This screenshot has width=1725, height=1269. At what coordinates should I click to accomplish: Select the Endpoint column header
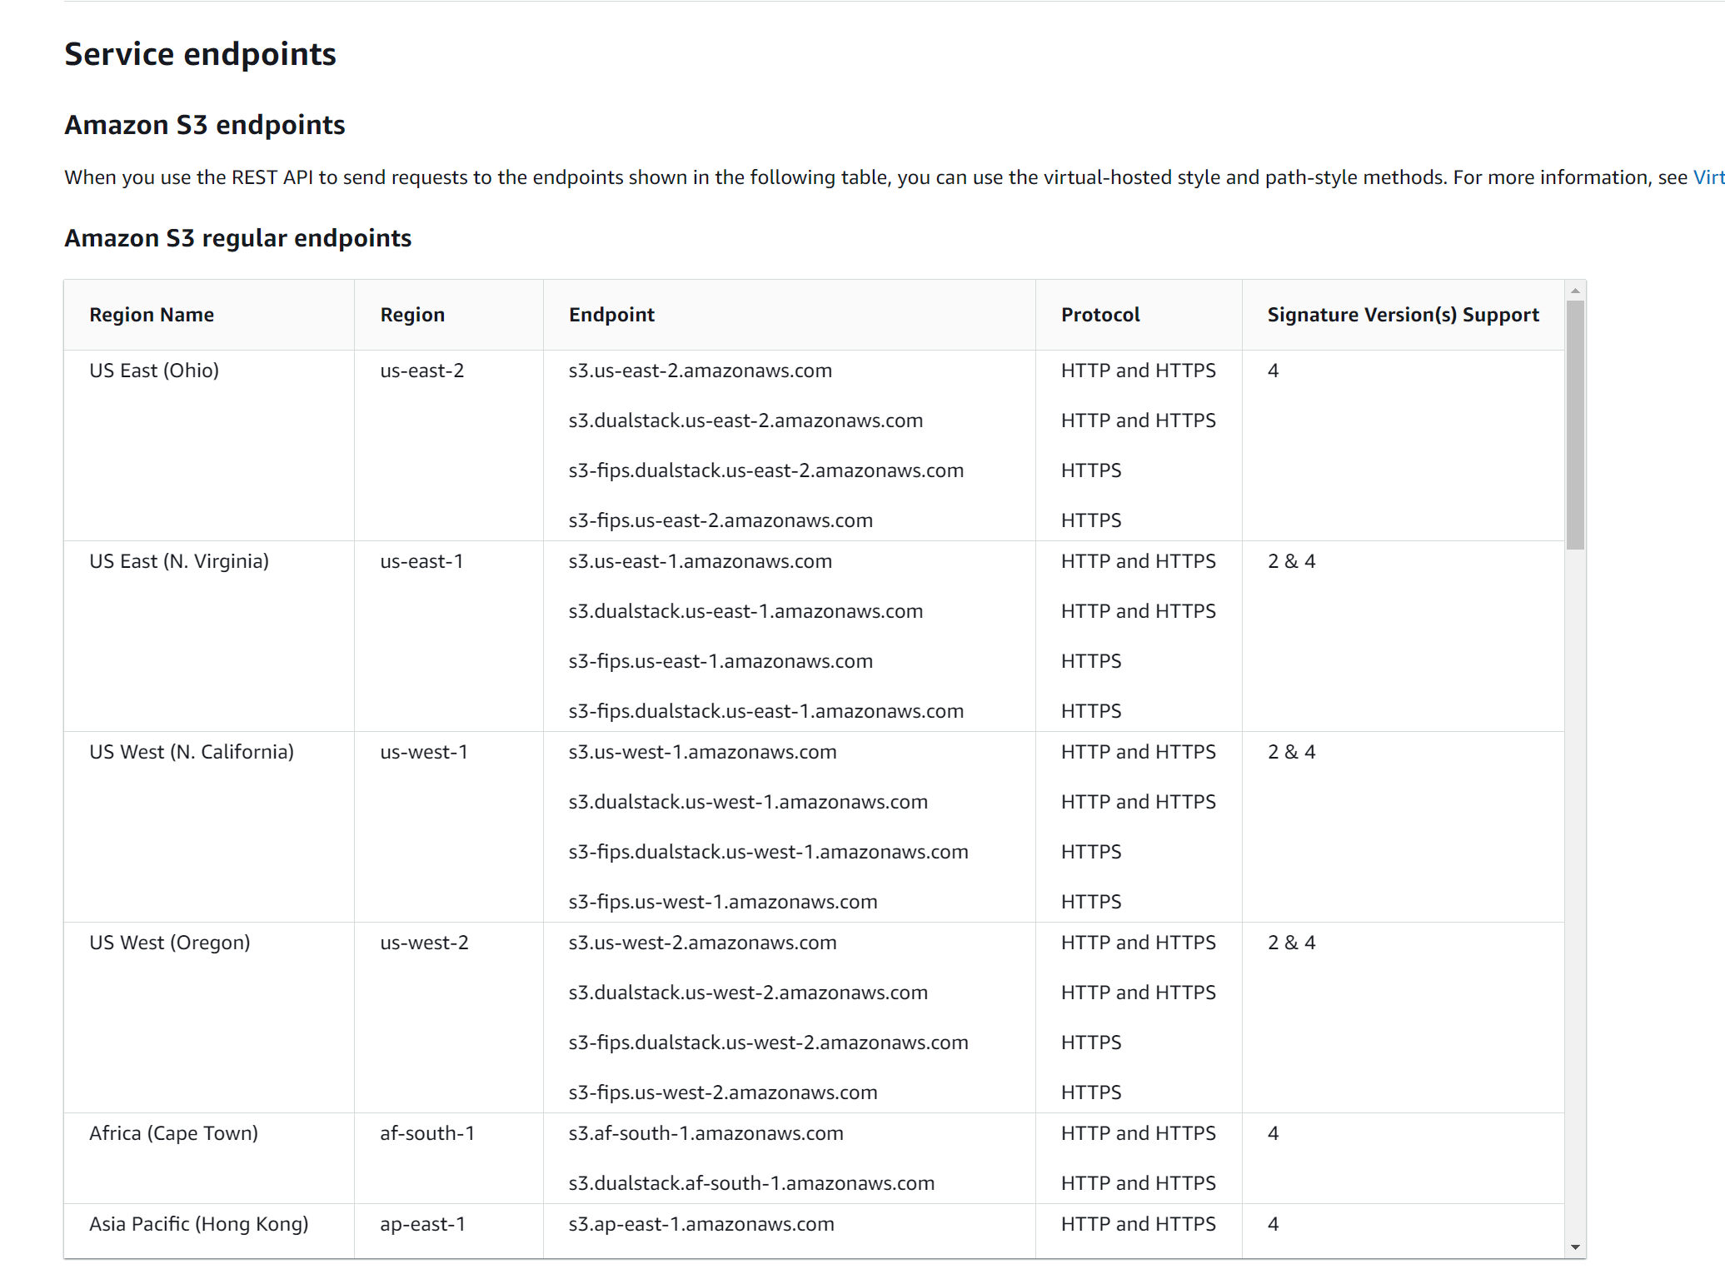pyautogui.click(x=611, y=315)
